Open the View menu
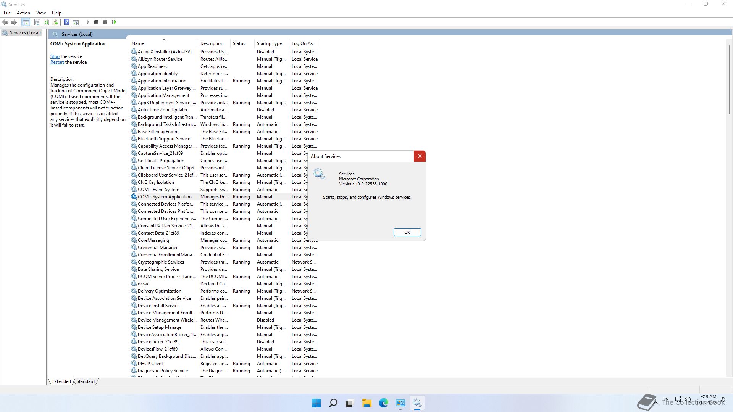 [41, 13]
